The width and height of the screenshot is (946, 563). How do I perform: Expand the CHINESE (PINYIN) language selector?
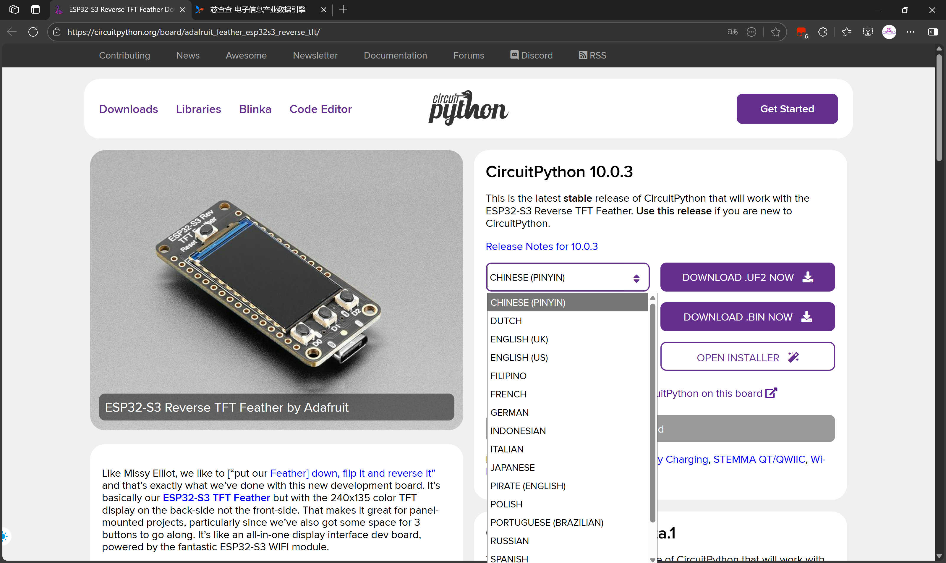[567, 277]
